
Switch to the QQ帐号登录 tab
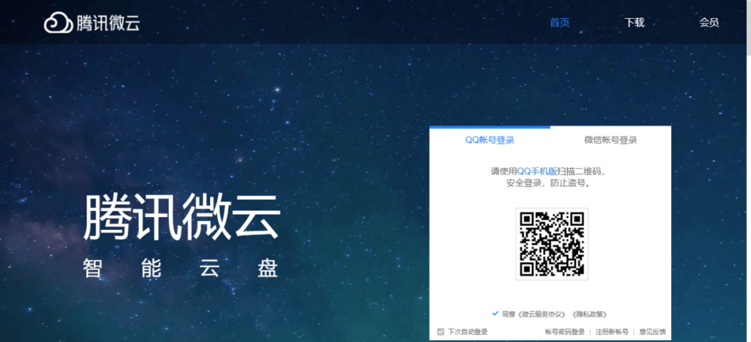(490, 140)
